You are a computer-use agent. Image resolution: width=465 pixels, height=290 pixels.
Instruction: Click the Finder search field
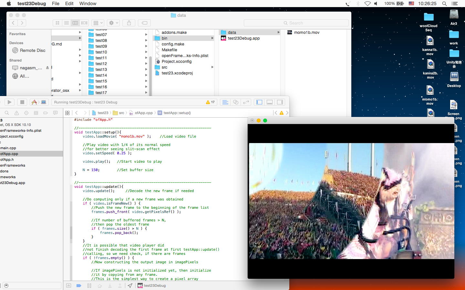pos(296,23)
